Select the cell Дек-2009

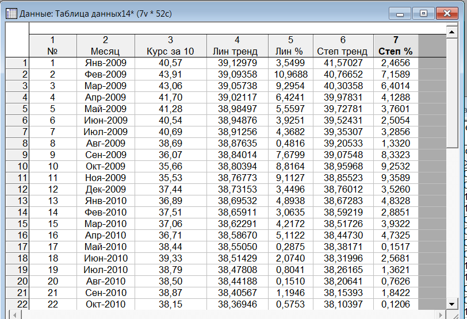click(106, 190)
